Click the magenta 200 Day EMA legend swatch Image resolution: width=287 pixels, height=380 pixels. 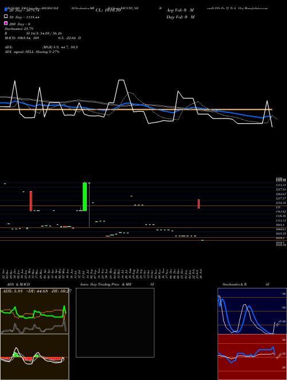(6, 23)
